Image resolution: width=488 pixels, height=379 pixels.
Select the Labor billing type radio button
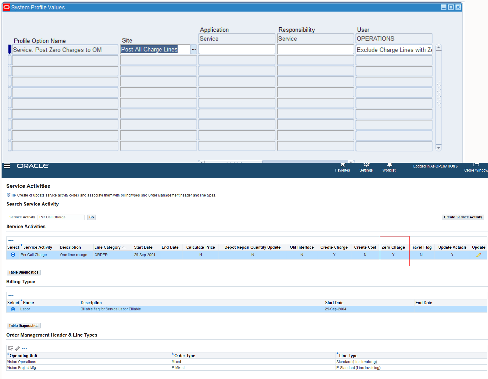click(13, 309)
